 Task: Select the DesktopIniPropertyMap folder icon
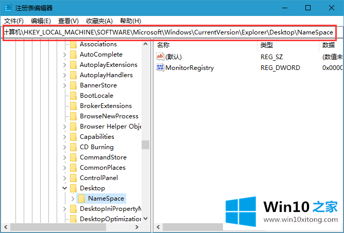[x=73, y=209]
